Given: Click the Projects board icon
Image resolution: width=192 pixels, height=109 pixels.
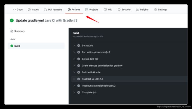Looking at the screenshot, I should (87, 9).
